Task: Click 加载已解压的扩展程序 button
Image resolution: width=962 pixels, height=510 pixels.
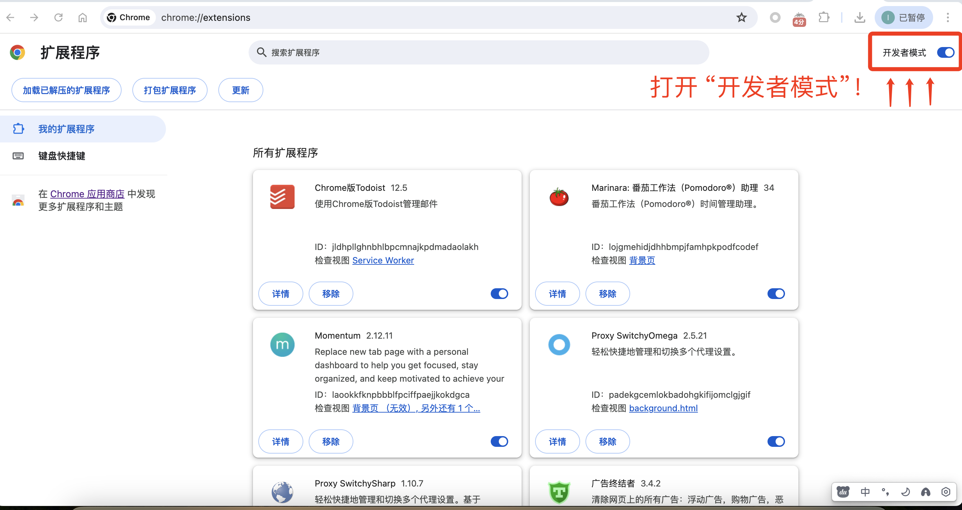Action: click(66, 90)
